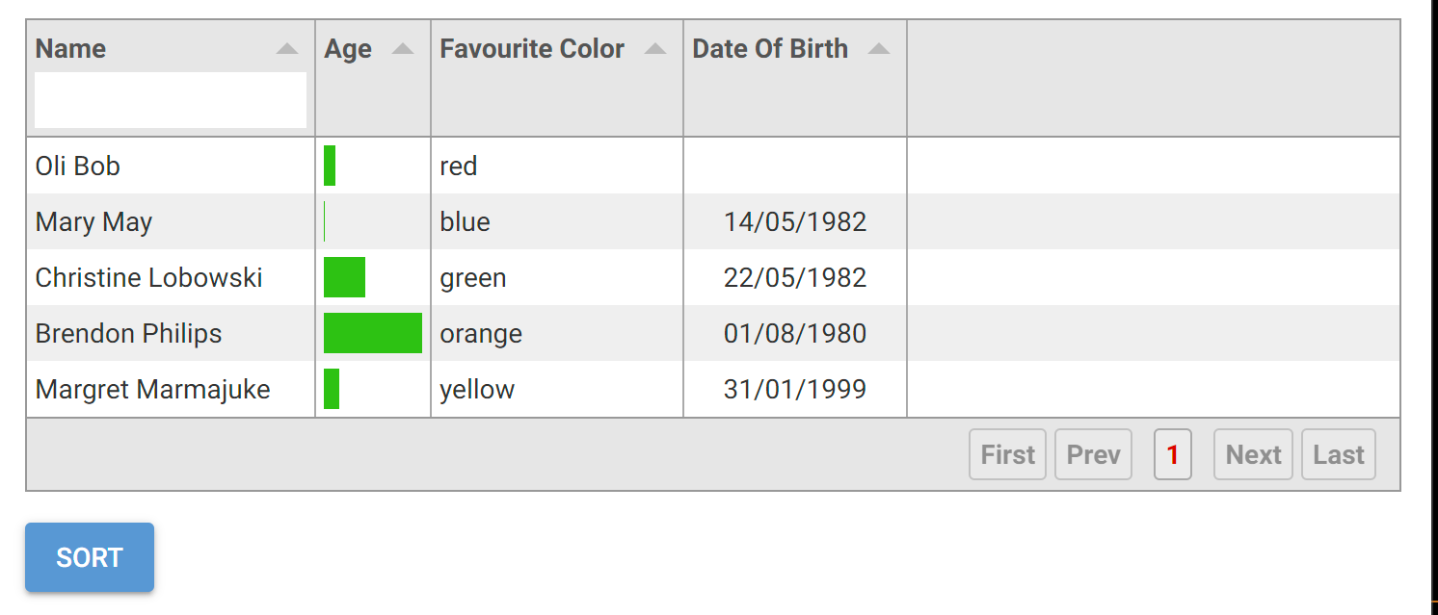1438x615 pixels.
Task: Click the orange favourite color cell
Action: tap(481, 334)
